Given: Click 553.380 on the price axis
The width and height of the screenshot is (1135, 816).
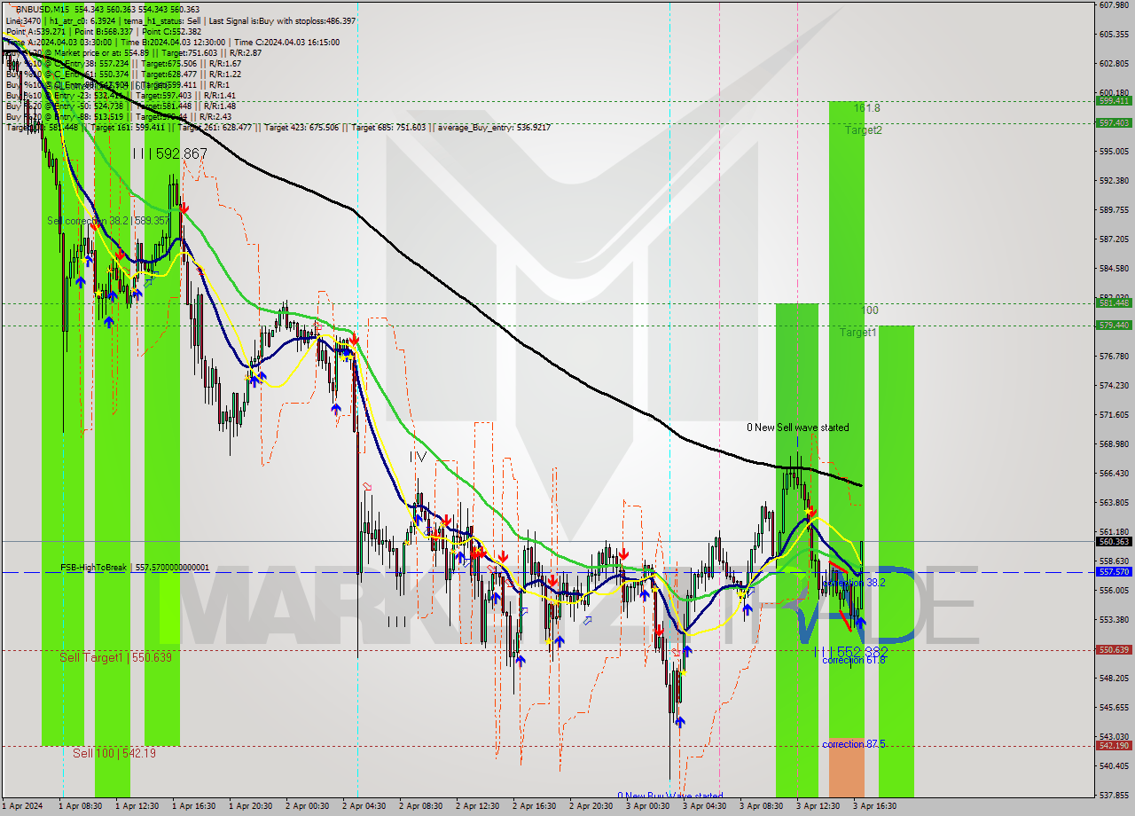Looking at the screenshot, I should (1114, 620).
